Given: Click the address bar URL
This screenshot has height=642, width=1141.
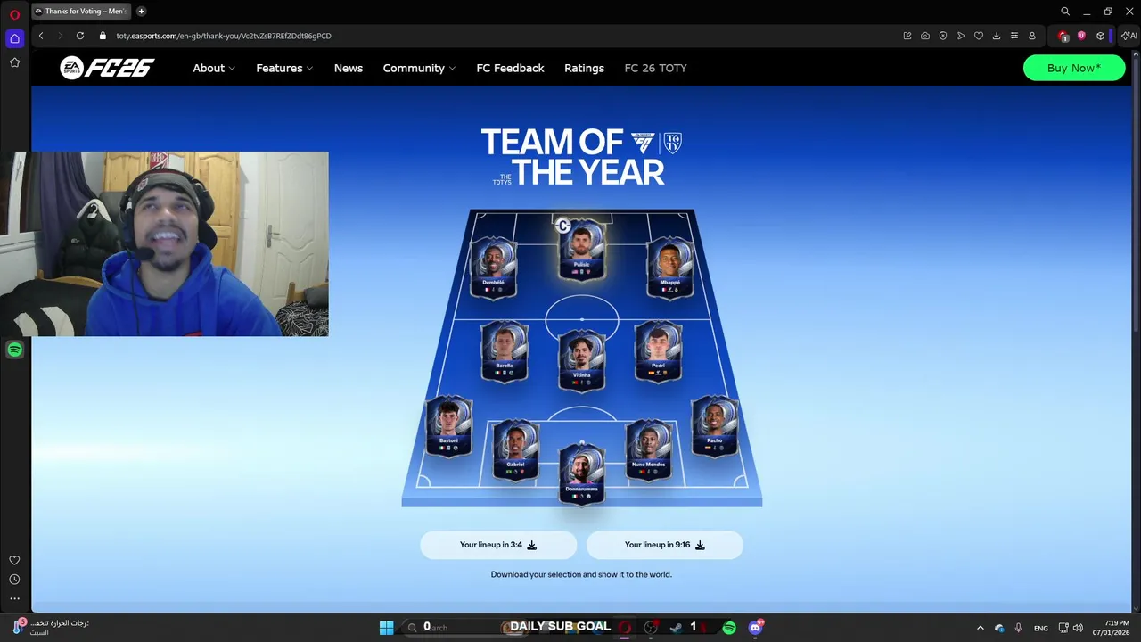Looking at the screenshot, I should click(x=224, y=36).
